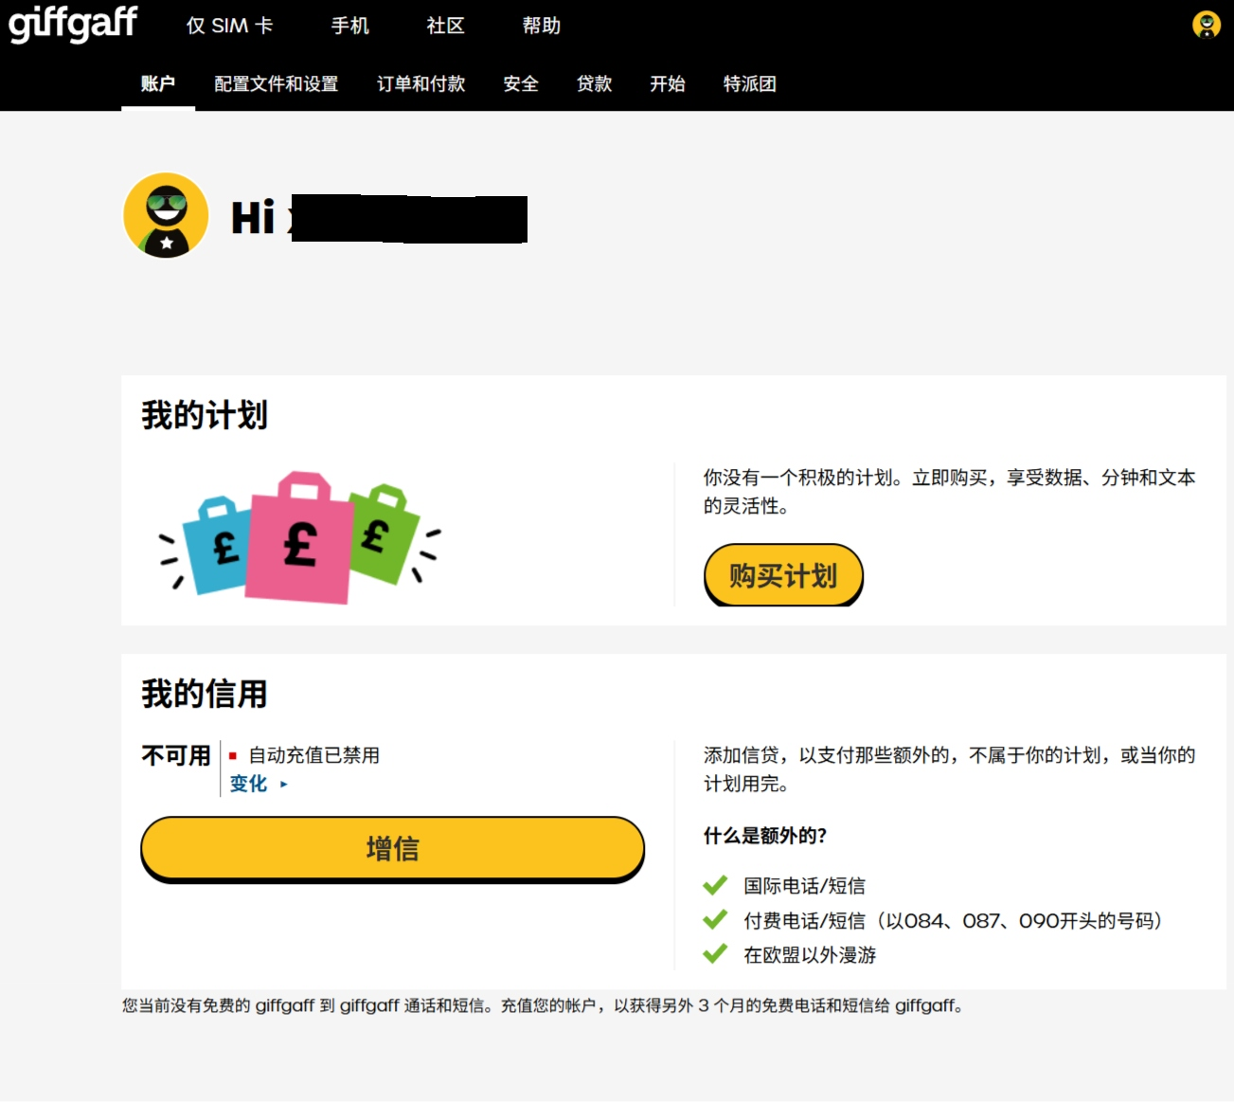Click the 什么是额外的? heading
Screen dimensions: 1234x1102
pos(765,836)
